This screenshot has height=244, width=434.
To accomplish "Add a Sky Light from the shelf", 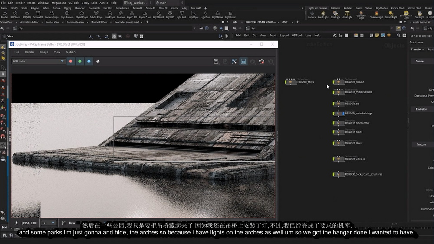I will tap(419, 15).
